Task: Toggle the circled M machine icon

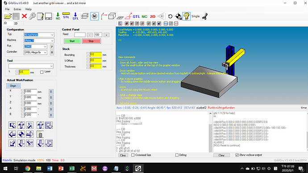Action: [x=95, y=17]
